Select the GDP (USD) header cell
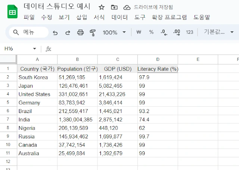239x170 pixels. point(118,69)
